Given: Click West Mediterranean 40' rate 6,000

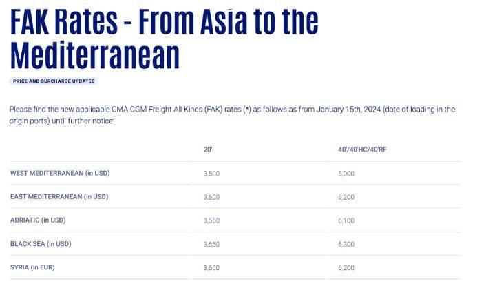Looking at the screenshot, I should point(346,174).
